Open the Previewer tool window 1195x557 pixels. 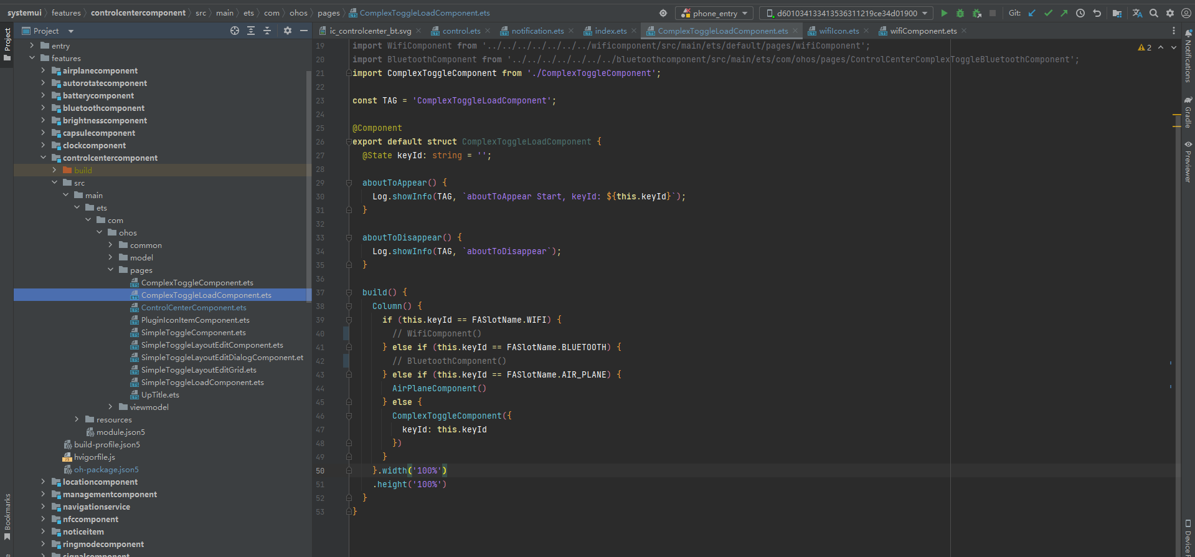pyautogui.click(x=1188, y=161)
